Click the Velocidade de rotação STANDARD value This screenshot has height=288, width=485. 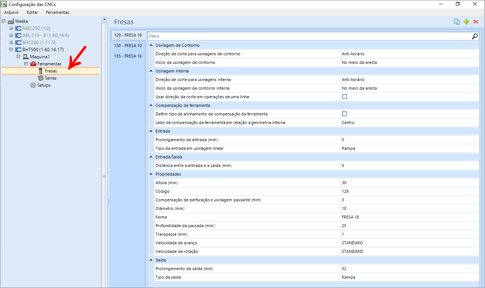[x=410, y=251]
